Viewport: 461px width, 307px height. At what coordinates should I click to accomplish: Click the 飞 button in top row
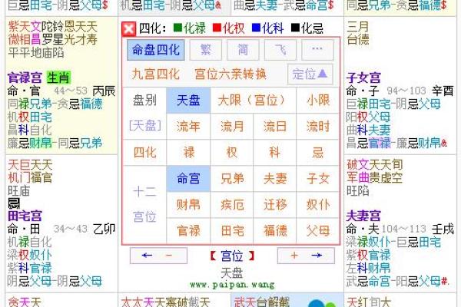280,51
